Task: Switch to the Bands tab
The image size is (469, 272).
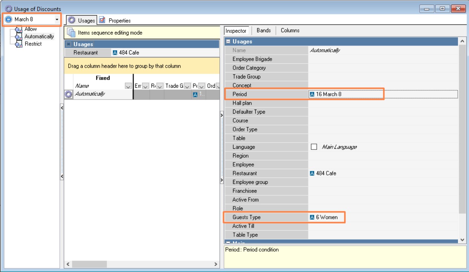Action: tap(263, 30)
